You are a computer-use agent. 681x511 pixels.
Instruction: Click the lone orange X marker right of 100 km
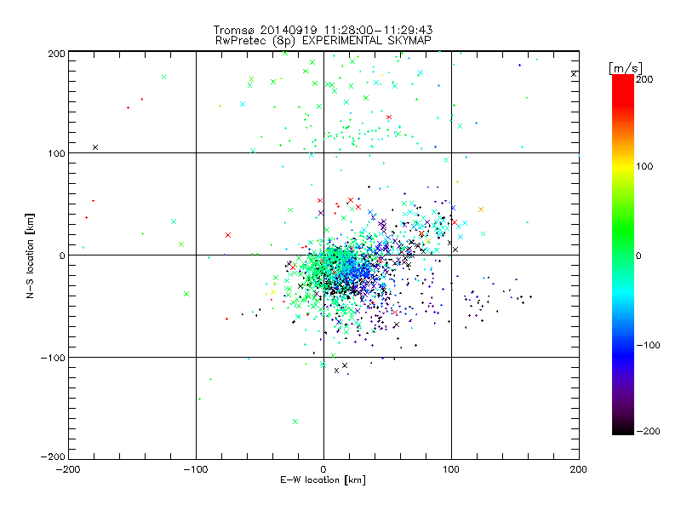click(481, 210)
